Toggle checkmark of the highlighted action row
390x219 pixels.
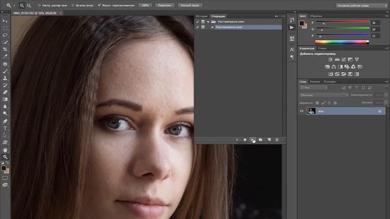(197, 27)
